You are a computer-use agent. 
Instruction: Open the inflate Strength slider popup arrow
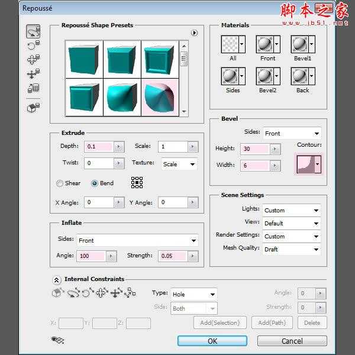193,256
